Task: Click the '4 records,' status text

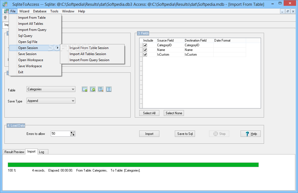Action: [39, 170]
